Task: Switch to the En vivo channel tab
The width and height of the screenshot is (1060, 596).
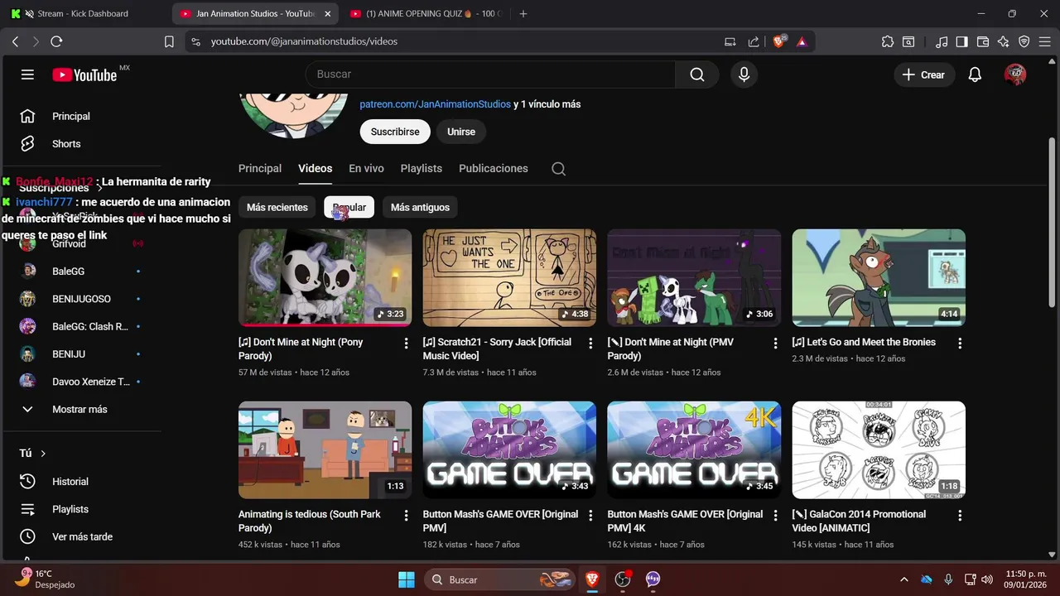Action: coord(366,168)
